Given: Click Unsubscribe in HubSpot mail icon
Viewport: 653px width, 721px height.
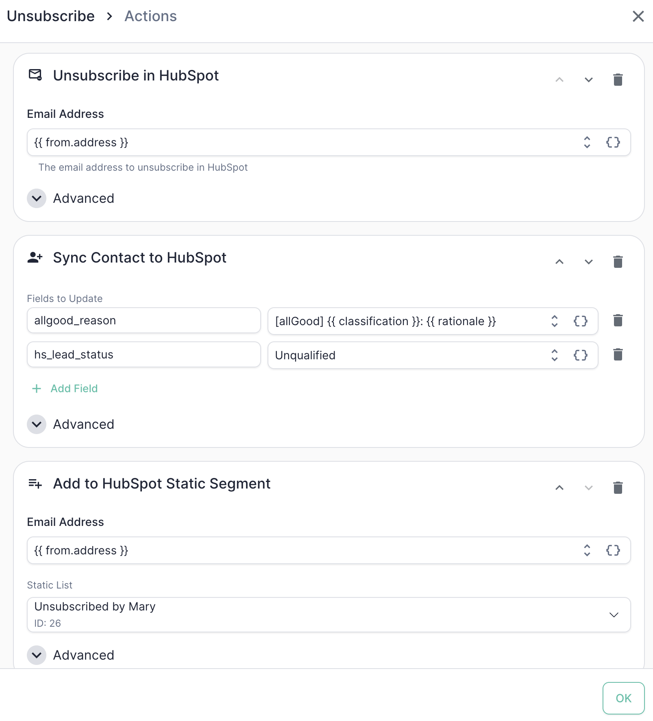Looking at the screenshot, I should pyautogui.click(x=35, y=75).
